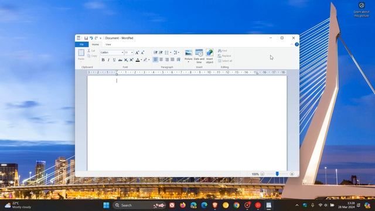Open Google Chrome from the taskbar
The height and width of the screenshot is (211, 375).
[236, 205]
